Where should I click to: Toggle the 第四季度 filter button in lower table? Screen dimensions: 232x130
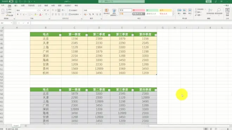(156, 90)
